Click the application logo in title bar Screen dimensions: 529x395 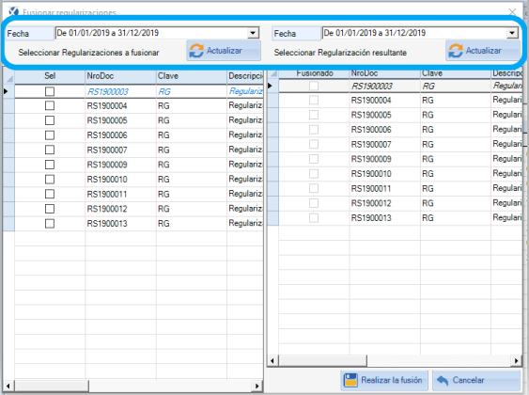pos(13,11)
